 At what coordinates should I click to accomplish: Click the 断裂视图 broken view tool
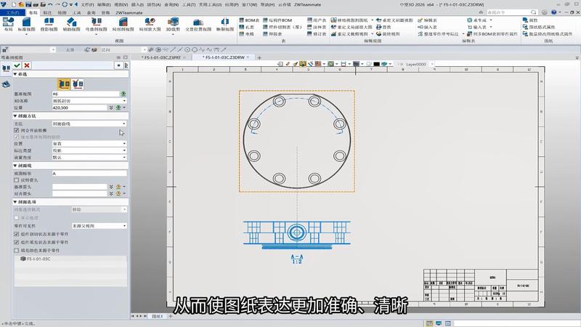(x=226, y=23)
